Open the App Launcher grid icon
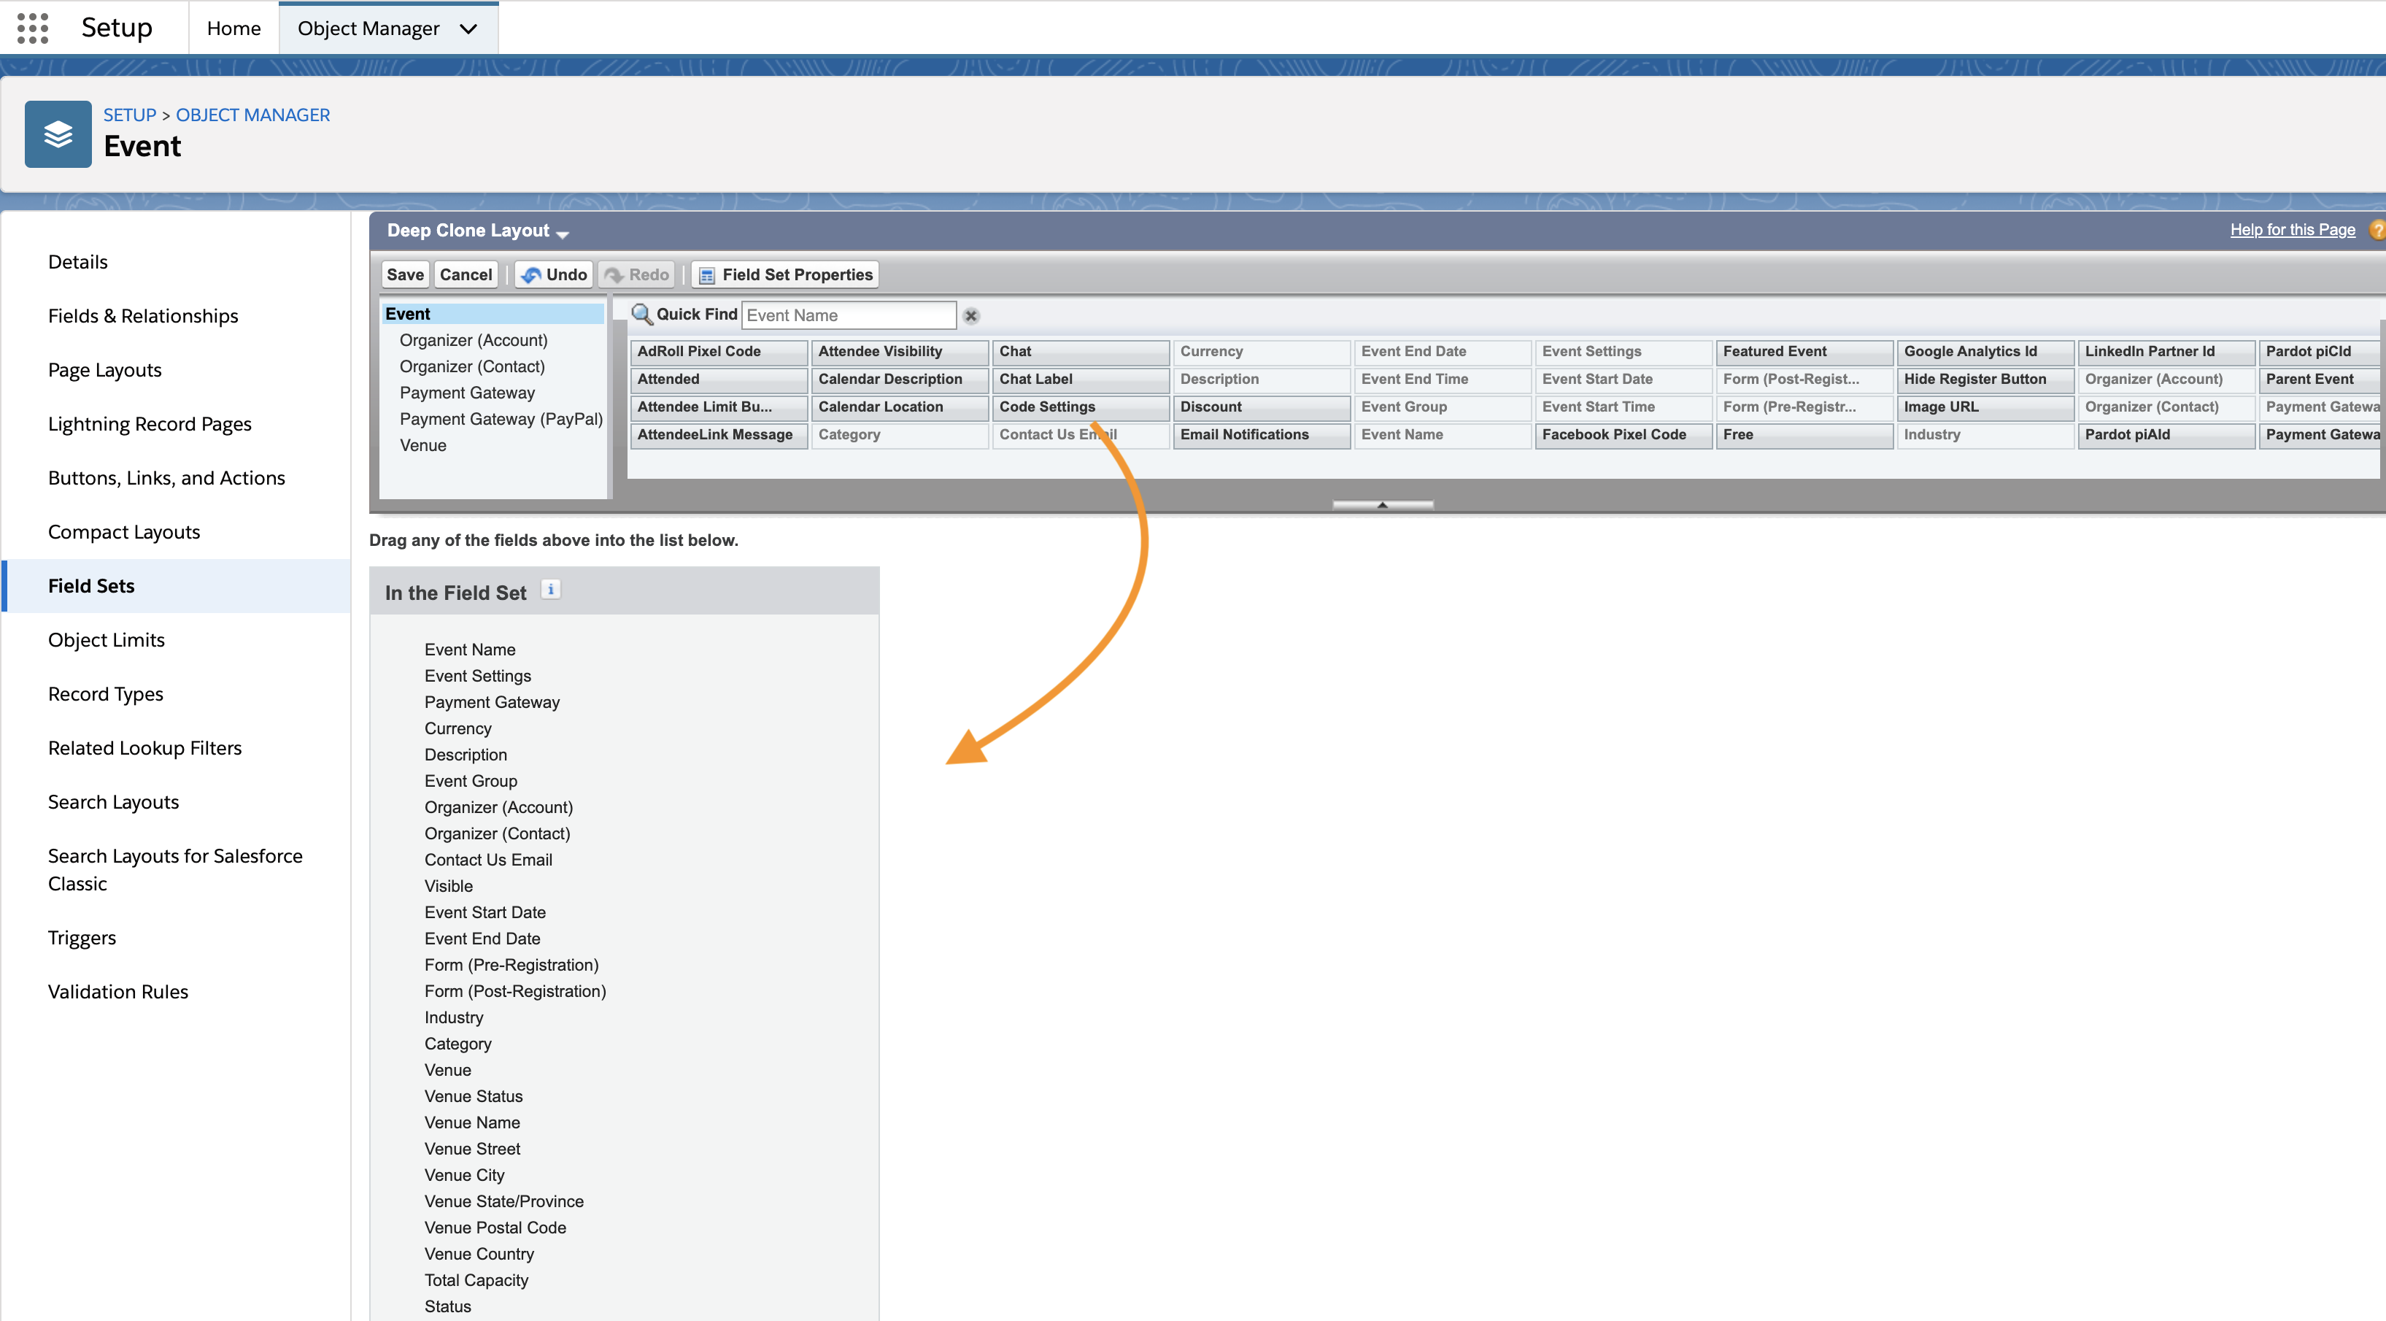The image size is (2386, 1321). click(x=32, y=28)
